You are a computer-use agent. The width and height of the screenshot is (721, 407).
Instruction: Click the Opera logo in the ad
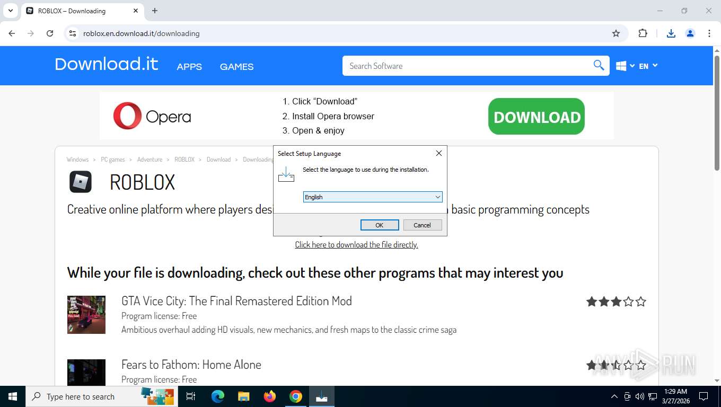pyautogui.click(x=152, y=116)
